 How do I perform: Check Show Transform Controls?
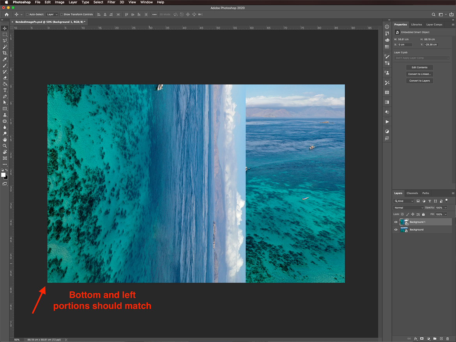[x=62, y=14]
